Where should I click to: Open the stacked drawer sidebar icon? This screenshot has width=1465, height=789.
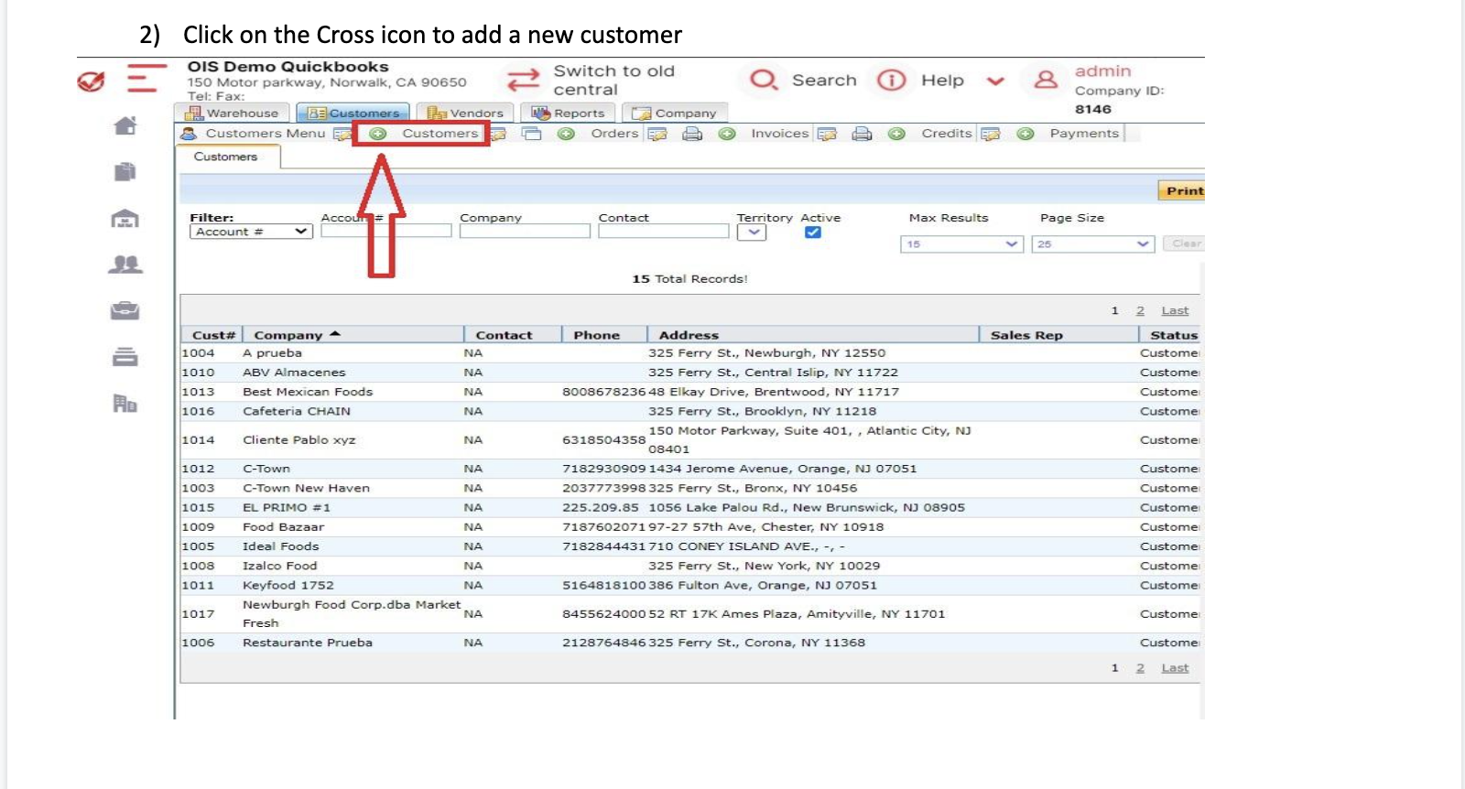point(125,357)
